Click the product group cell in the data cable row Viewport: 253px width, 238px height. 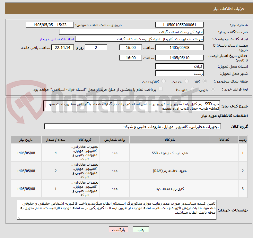[x=85, y=189]
